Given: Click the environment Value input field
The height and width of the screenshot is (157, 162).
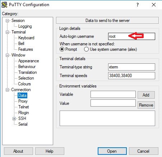Looking at the screenshot, I should point(113,103).
